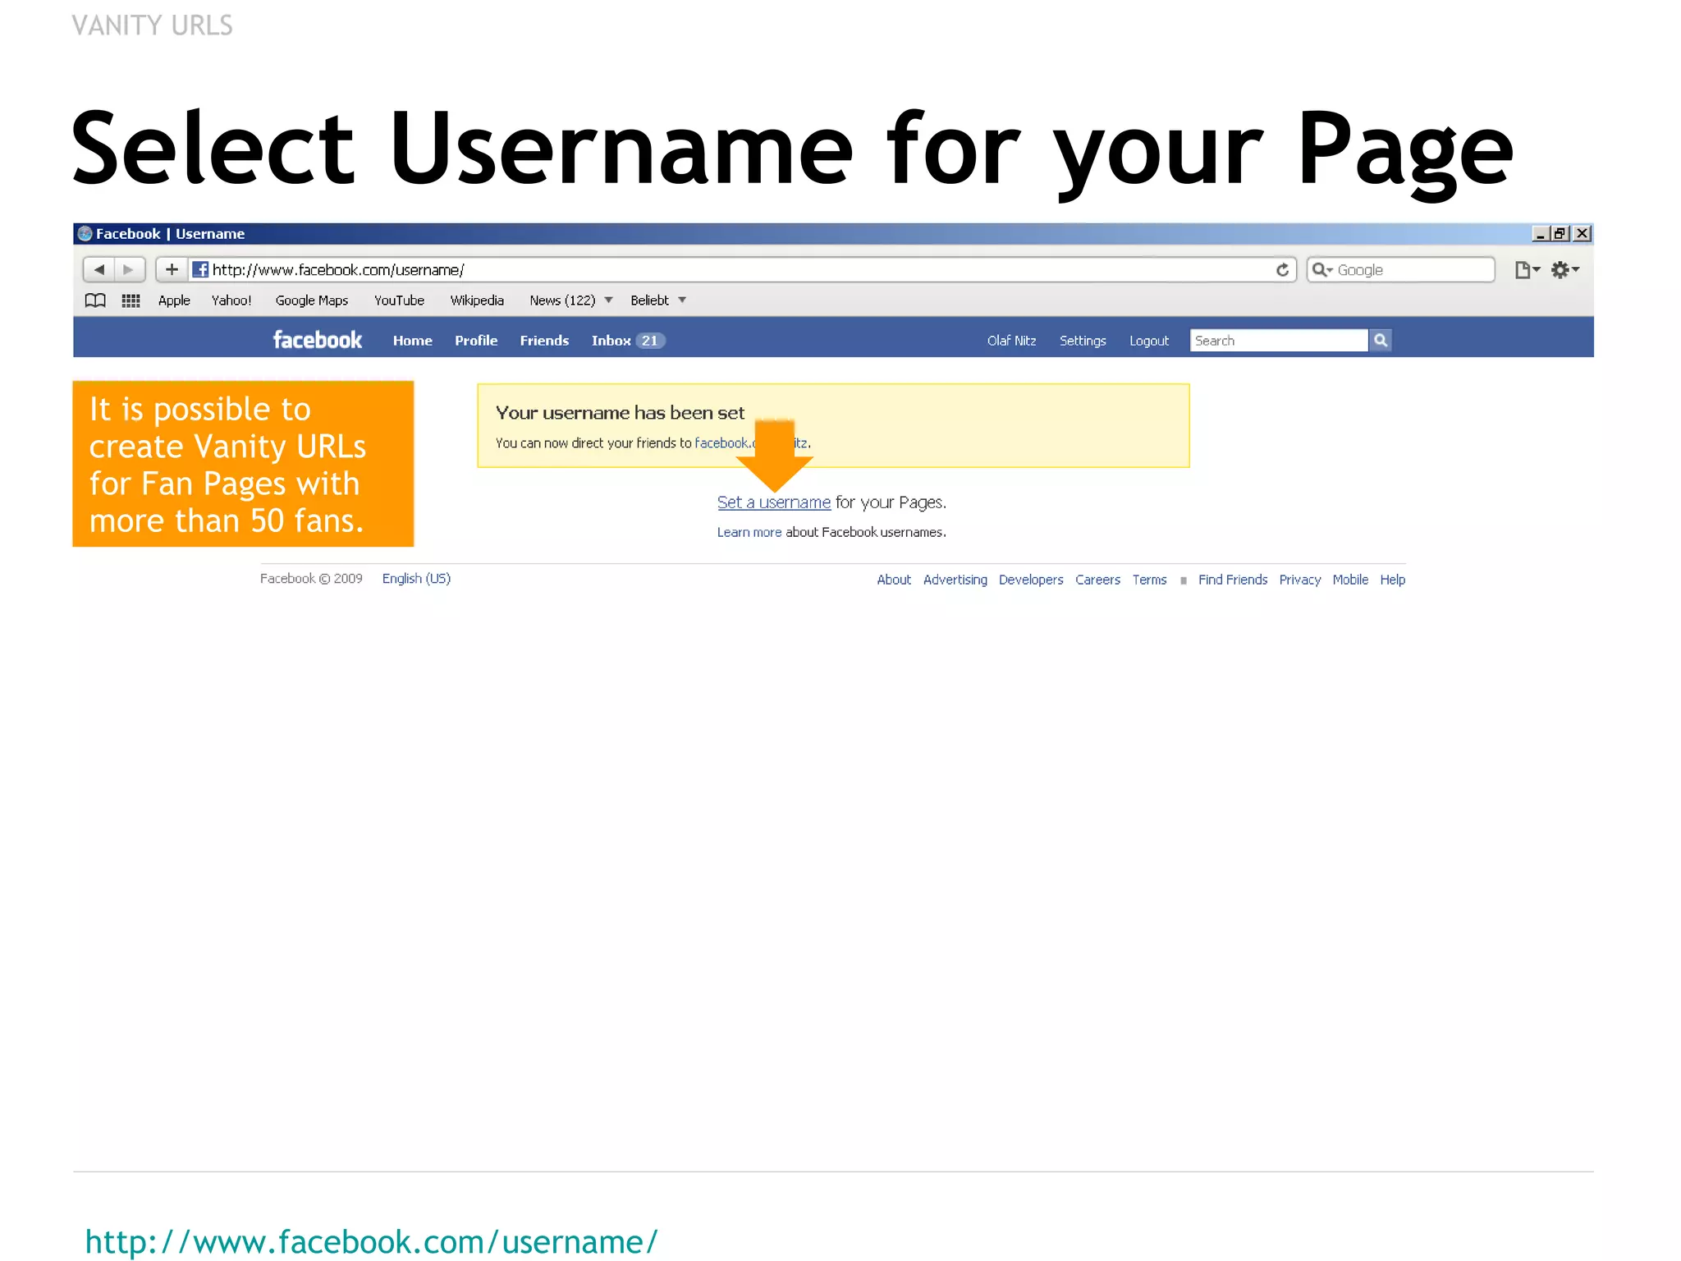Open the Terms footer link

[x=1149, y=580]
